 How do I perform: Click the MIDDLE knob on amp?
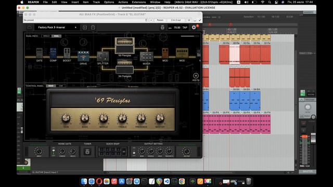104,118
